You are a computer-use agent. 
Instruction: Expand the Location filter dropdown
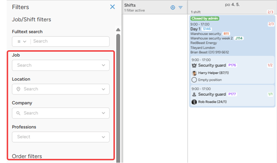103,89
